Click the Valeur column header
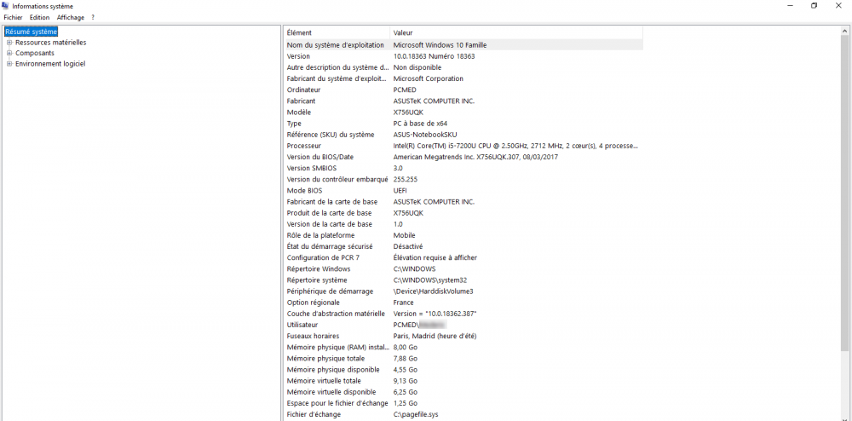 (516, 32)
